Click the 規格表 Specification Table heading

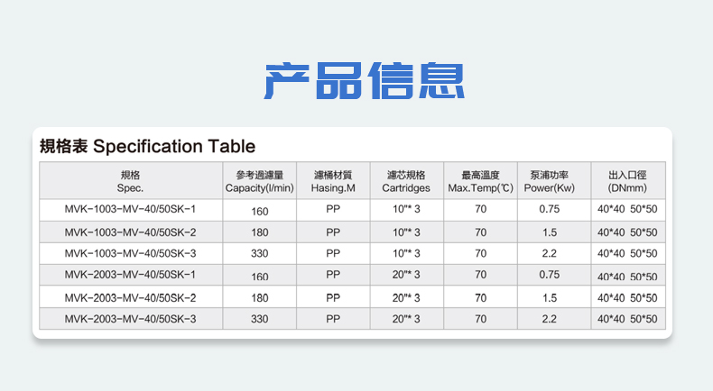(x=148, y=146)
